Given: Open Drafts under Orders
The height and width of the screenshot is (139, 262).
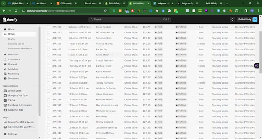Looking at the screenshot, I should tap(11, 39).
